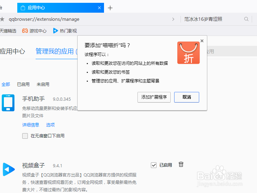Click the 视频盒子 play icon
The height and width of the screenshot is (193, 257).
pos(9,169)
